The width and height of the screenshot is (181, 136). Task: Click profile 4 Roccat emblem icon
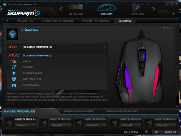[x=114, y=123]
